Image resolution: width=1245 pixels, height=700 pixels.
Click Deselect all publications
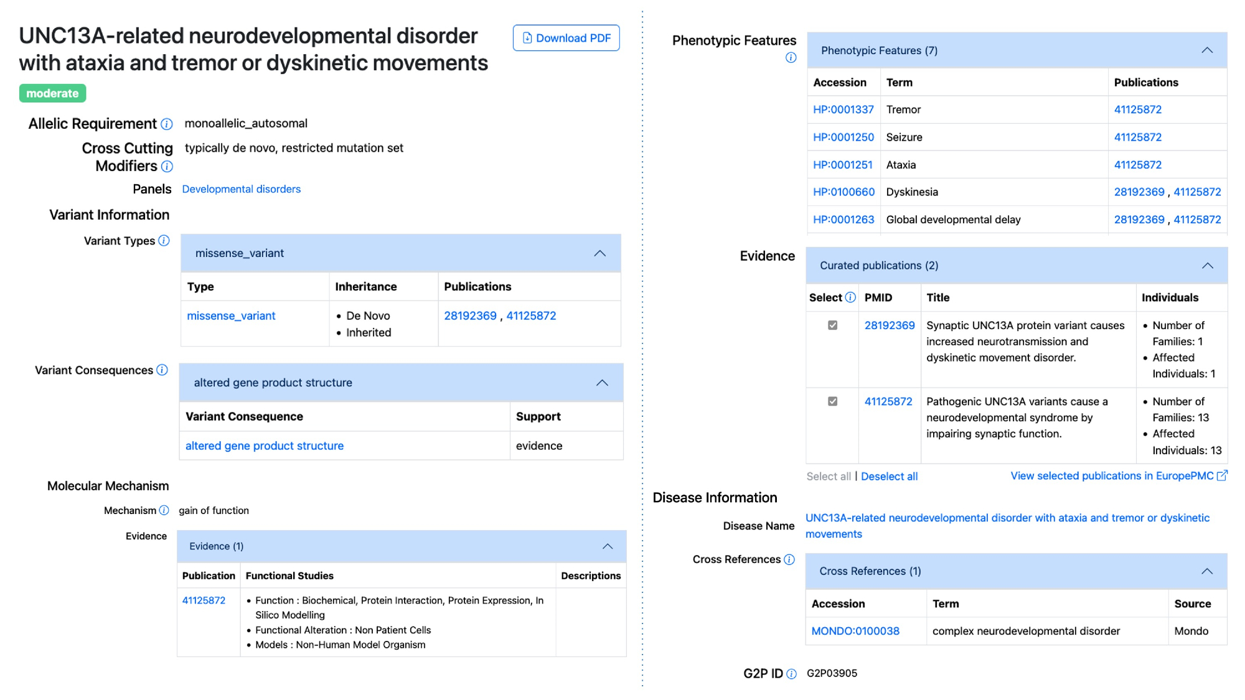pyautogui.click(x=889, y=477)
